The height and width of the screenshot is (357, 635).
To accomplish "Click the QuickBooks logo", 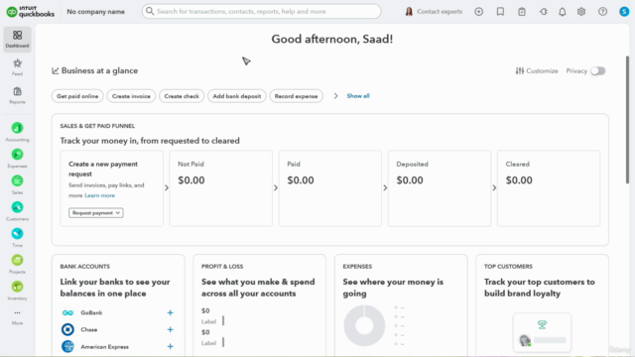I will 31,12.
